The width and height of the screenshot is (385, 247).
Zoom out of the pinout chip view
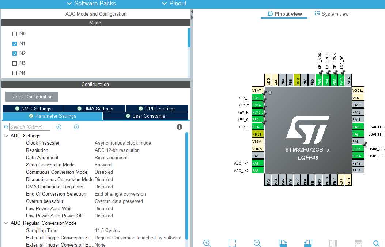point(257,243)
